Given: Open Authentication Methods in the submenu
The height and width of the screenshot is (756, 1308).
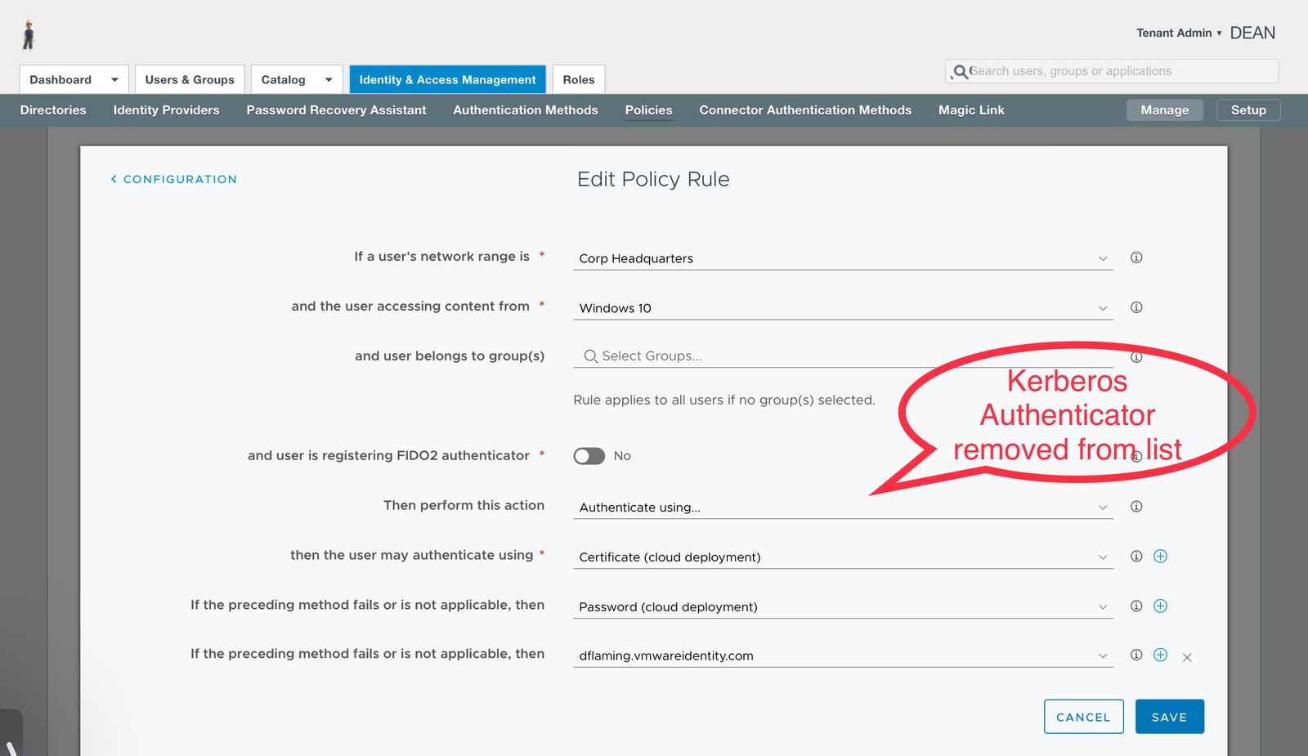Looking at the screenshot, I should point(525,110).
